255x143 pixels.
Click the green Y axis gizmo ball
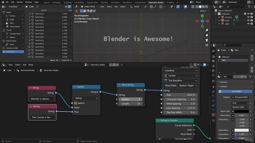tap(202, 16)
